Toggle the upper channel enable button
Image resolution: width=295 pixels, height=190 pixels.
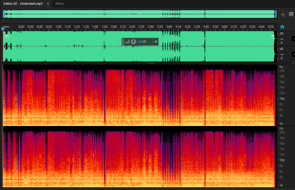[x=294, y=39]
